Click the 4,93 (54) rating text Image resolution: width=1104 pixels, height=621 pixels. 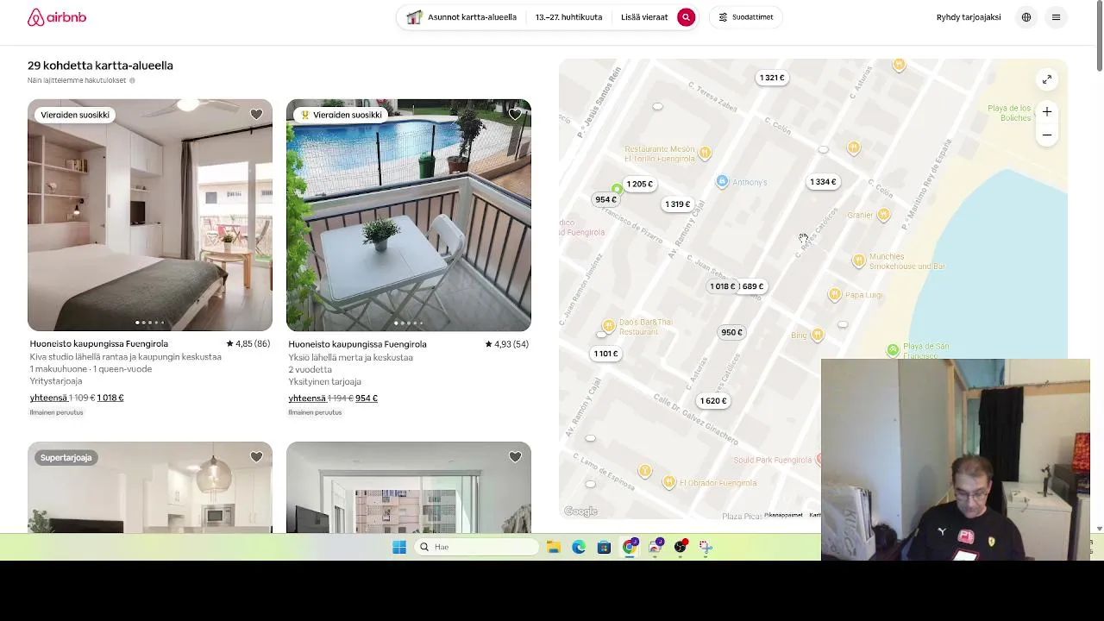[x=507, y=344]
